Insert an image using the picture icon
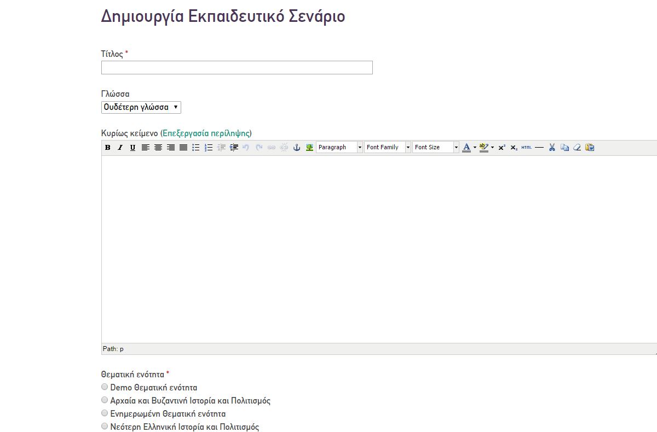 [x=309, y=148]
